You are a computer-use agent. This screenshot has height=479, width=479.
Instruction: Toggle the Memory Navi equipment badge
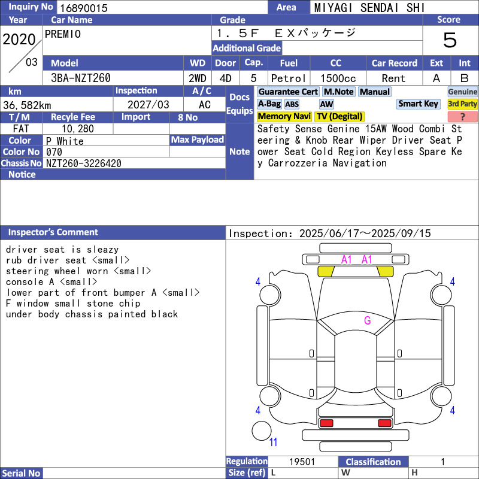[x=284, y=117]
